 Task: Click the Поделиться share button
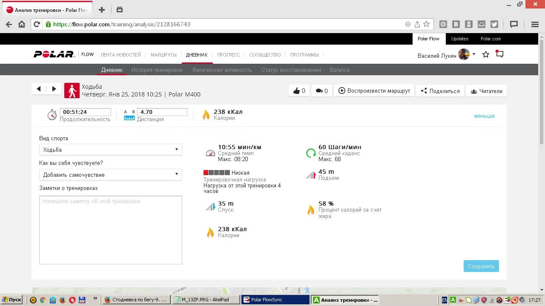pyautogui.click(x=440, y=91)
